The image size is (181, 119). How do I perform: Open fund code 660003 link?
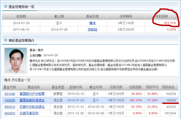(10, 113)
